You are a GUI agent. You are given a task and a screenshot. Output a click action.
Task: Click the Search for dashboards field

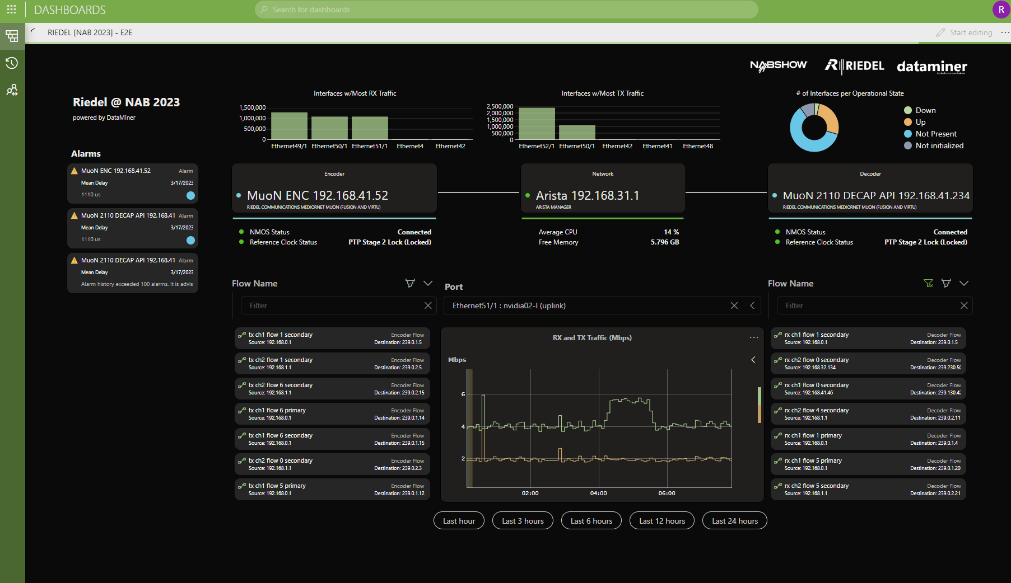[506, 10]
